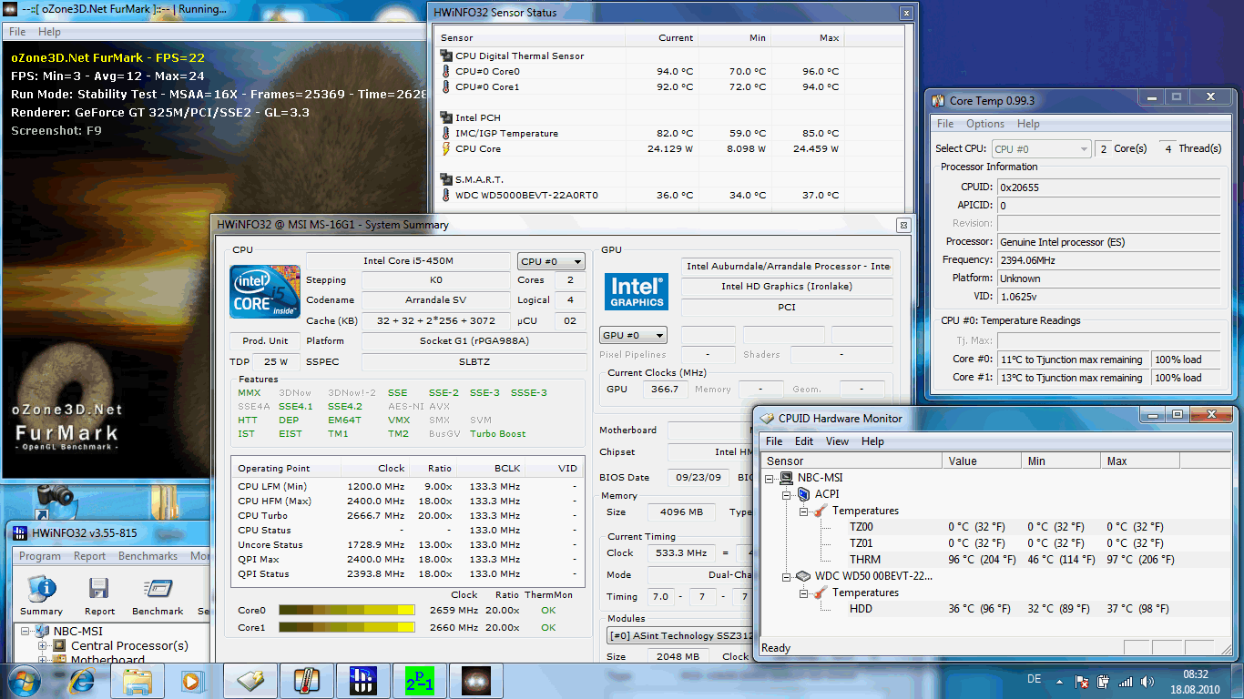
Task: Open Windows Media Player from the taskbar
Action: [x=192, y=681]
